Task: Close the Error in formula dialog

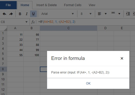Action: coord(122,58)
